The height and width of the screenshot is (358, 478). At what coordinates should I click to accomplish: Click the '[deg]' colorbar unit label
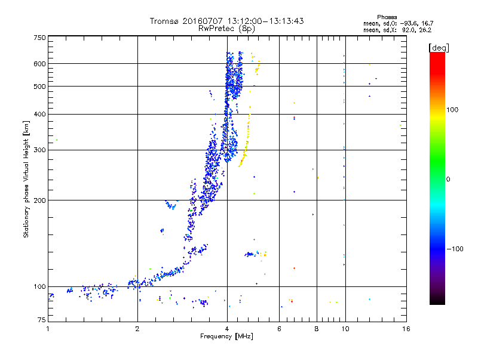tap(439, 48)
